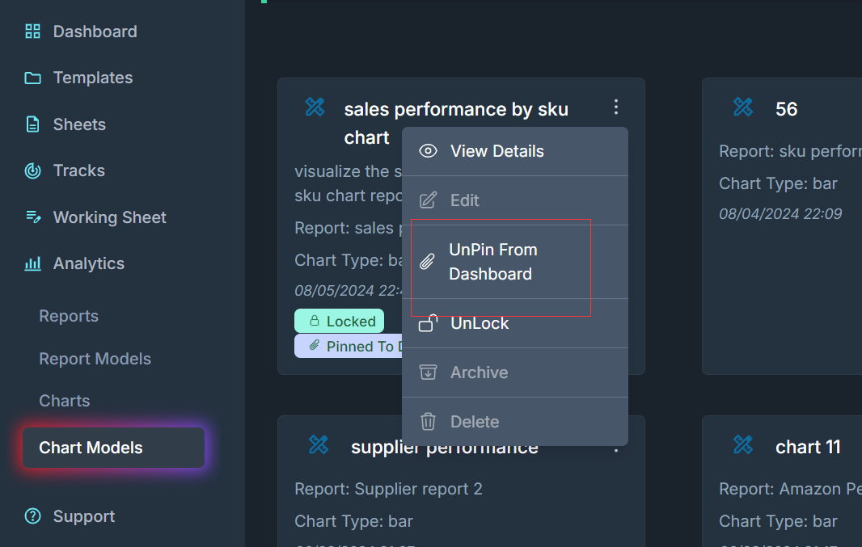Click design icon on supplier performance card
The image size is (862, 547).
pyautogui.click(x=319, y=444)
